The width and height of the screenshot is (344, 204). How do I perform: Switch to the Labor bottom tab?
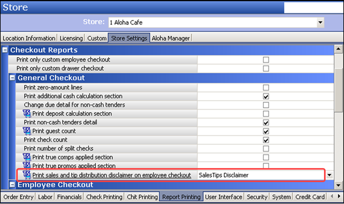[x=45, y=197]
